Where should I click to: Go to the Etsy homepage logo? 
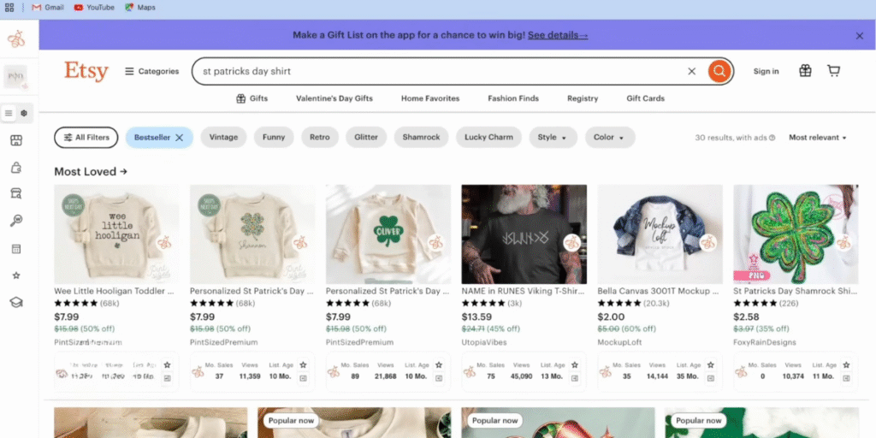(86, 72)
